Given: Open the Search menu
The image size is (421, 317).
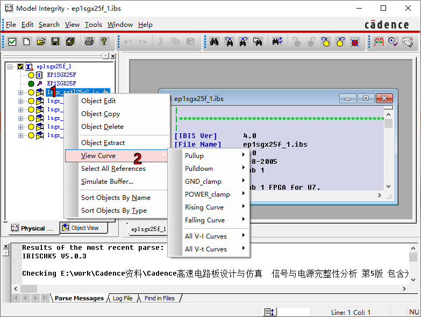Looking at the screenshot, I should pyautogui.click(x=49, y=25).
